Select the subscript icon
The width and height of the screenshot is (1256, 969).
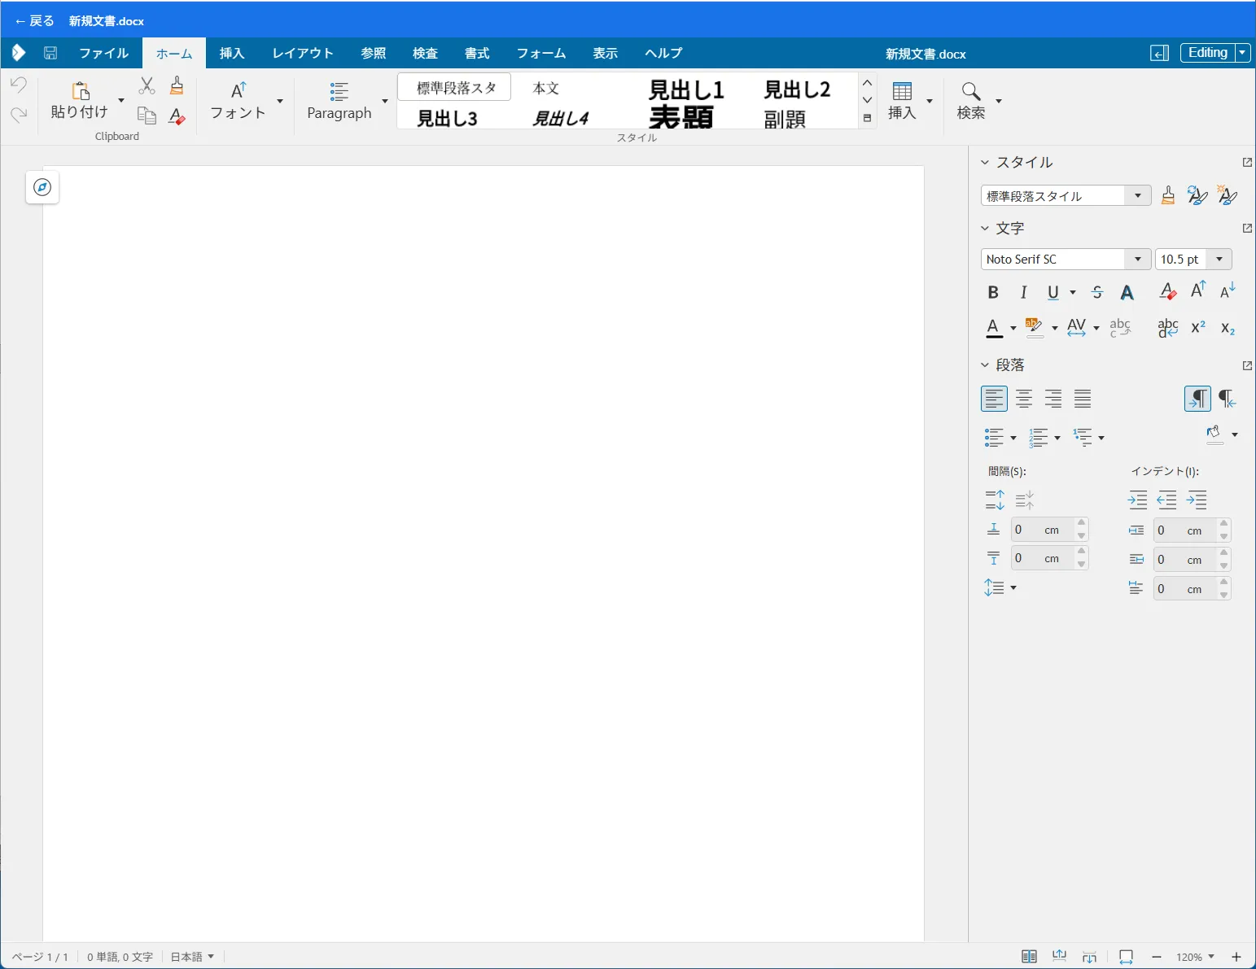[1228, 328]
